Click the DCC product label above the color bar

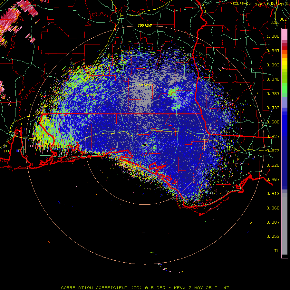tap(283, 19)
